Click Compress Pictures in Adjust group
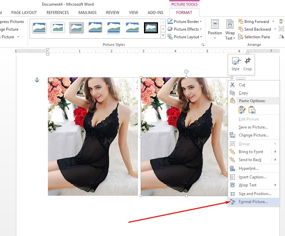 pyautogui.click(x=12, y=22)
